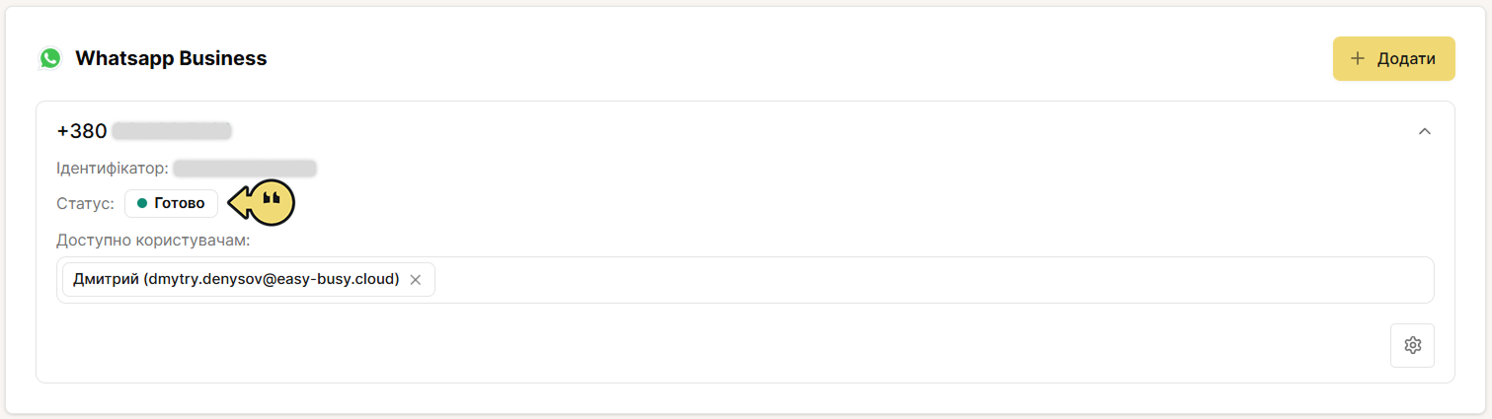Screen dimensions: 1492x419
Task: Collapse the +380 number card with chevron
Action: (x=1424, y=131)
